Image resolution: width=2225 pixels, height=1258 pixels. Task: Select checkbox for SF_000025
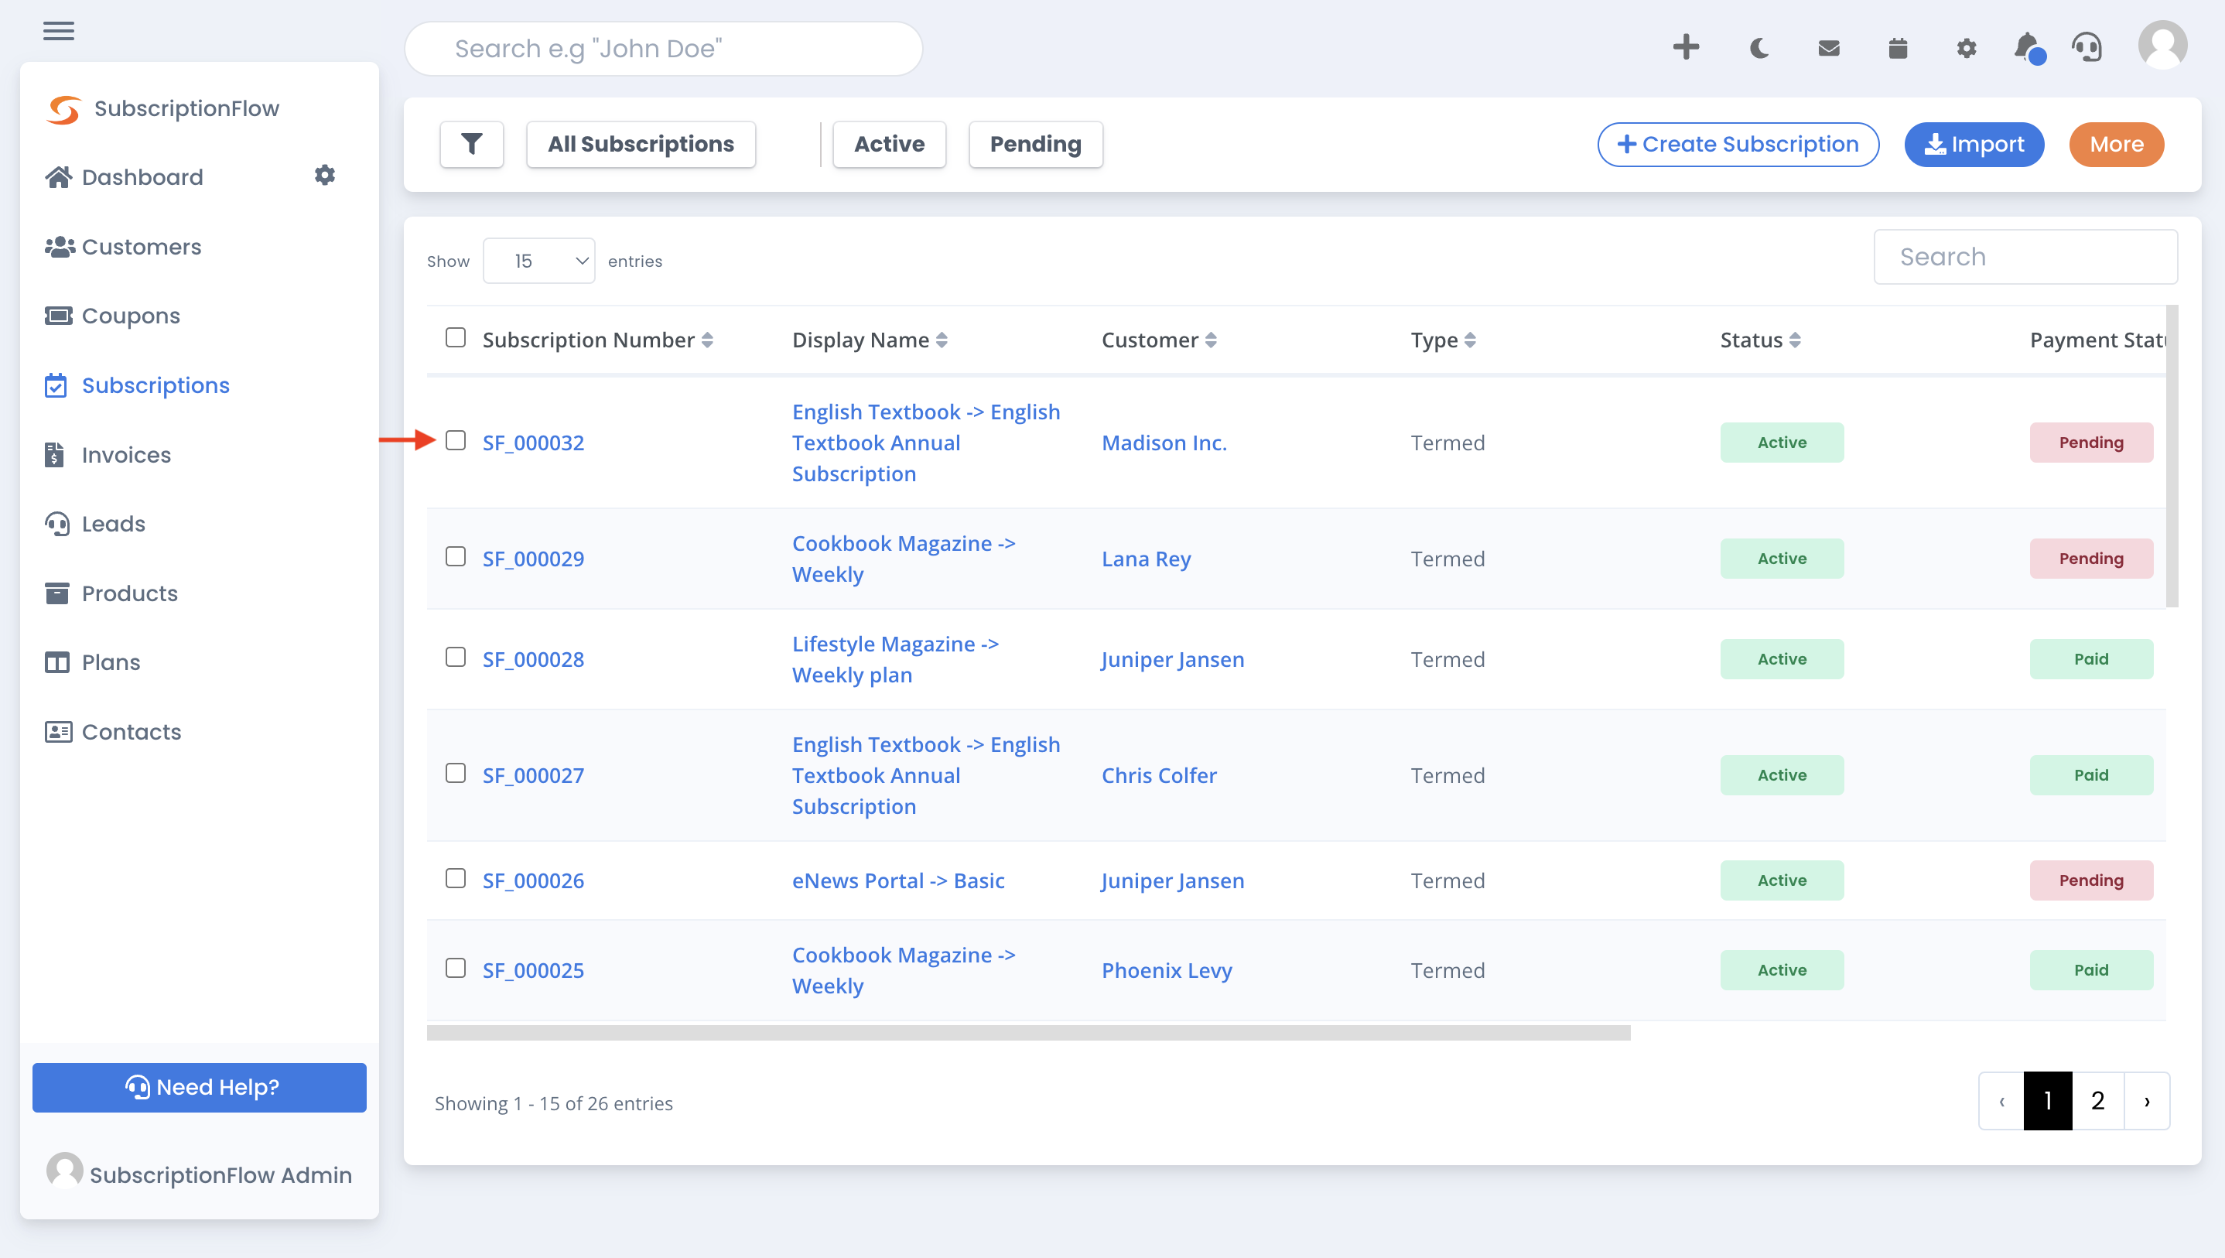tap(455, 969)
